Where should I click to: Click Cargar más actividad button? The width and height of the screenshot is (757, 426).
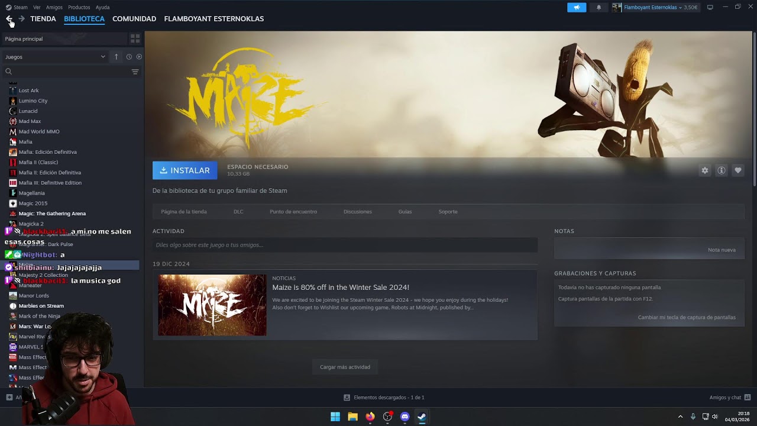click(345, 367)
